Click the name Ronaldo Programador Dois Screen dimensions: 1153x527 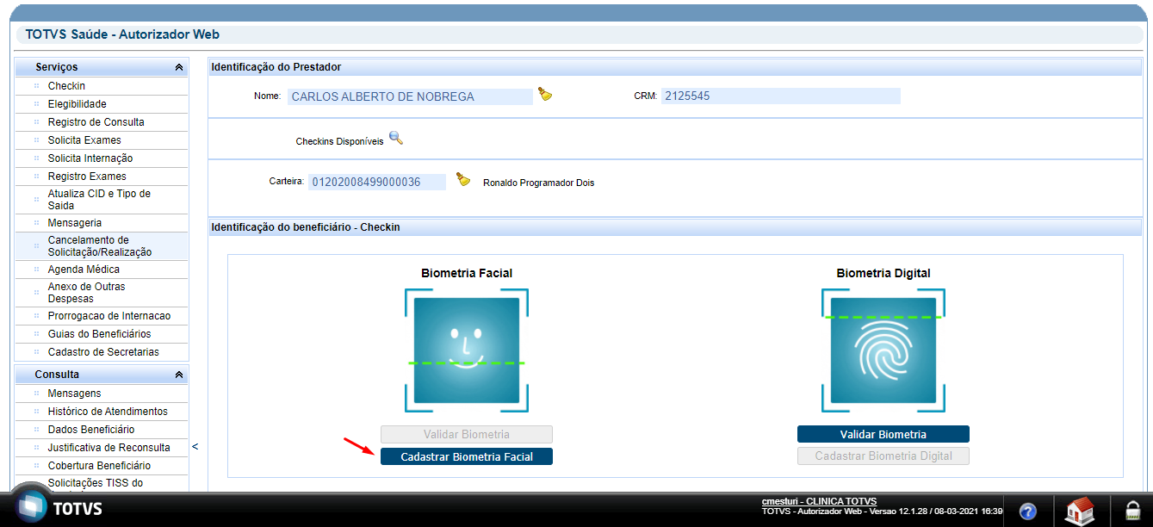[538, 183]
